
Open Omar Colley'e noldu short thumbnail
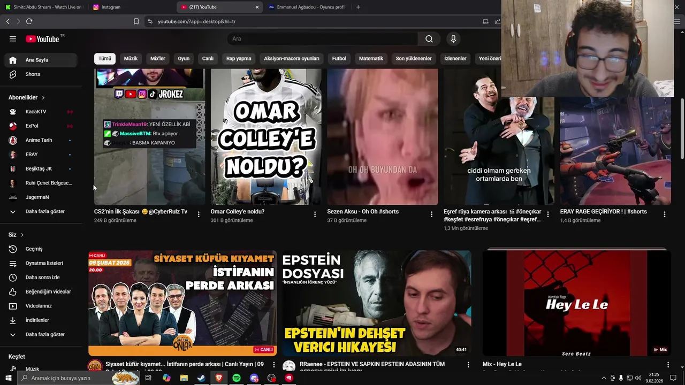point(266,136)
